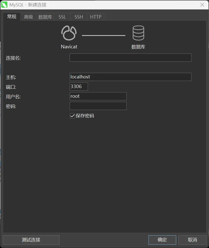Click the 取消 button
The height and width of the screenshot is (248, 209).
pos(192,240)
